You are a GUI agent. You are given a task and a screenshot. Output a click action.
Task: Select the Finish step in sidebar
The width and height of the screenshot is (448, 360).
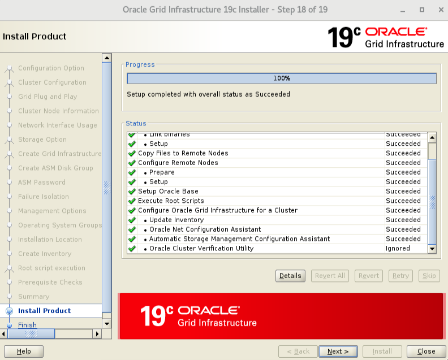[27, 325]
